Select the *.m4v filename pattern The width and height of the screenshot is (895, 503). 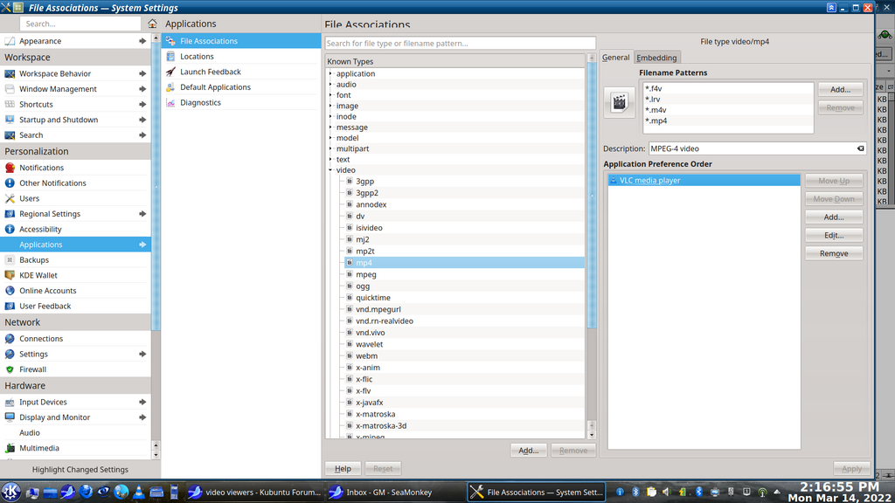pyautogui.click(x=728, y=110)
